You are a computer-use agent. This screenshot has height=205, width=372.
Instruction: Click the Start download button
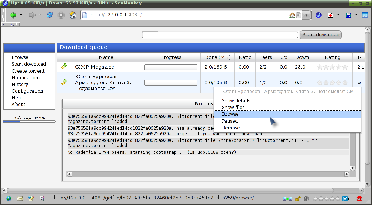(321, 35)
